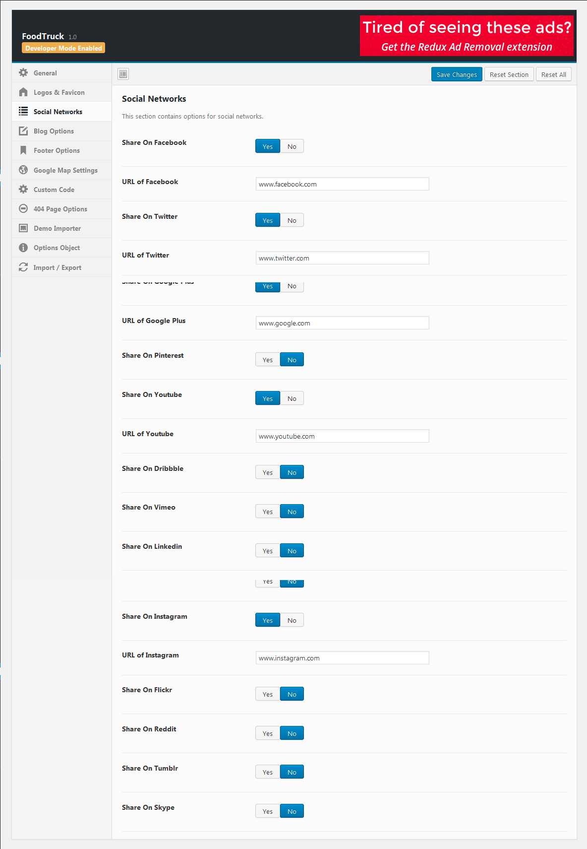The image size is (587, 849).
Task: Click the Import / Export refresh icon
Action: 23,267
